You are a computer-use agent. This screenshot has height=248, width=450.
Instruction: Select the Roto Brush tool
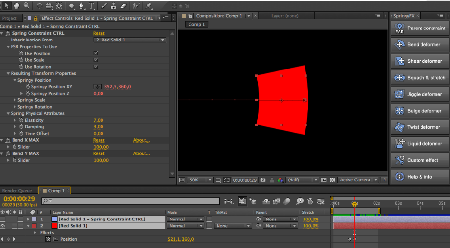point(136,6)
